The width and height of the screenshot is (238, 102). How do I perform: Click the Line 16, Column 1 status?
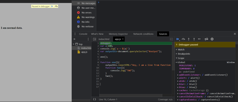click(x=108, y=100)
